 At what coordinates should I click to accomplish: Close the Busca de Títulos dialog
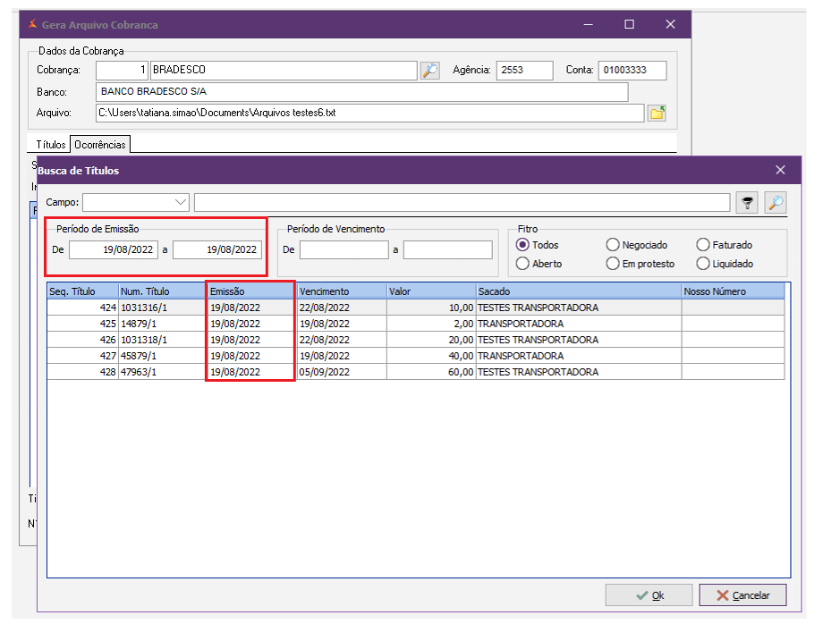[780, 170]
